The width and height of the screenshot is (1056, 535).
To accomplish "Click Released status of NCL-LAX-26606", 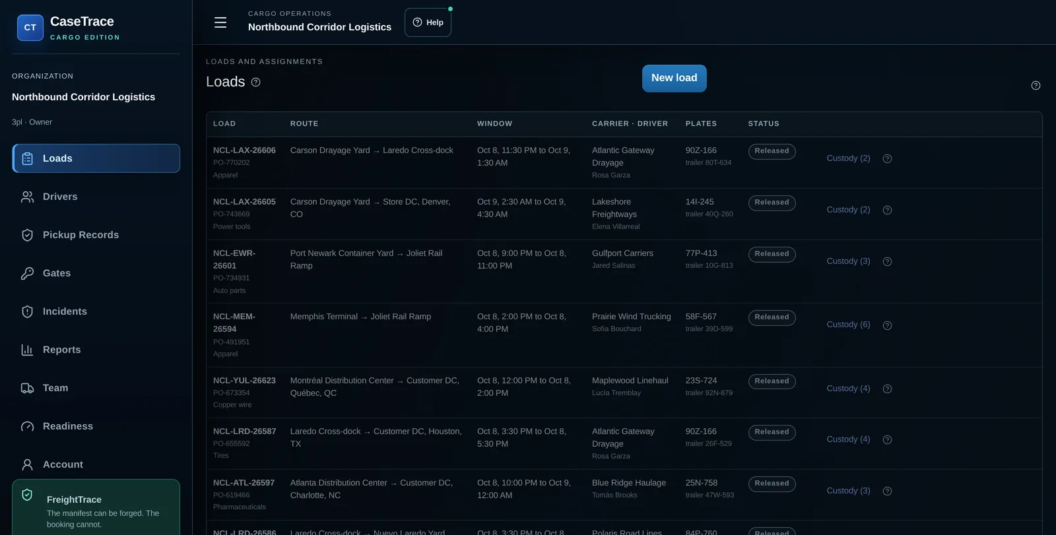I will [772, 151].
